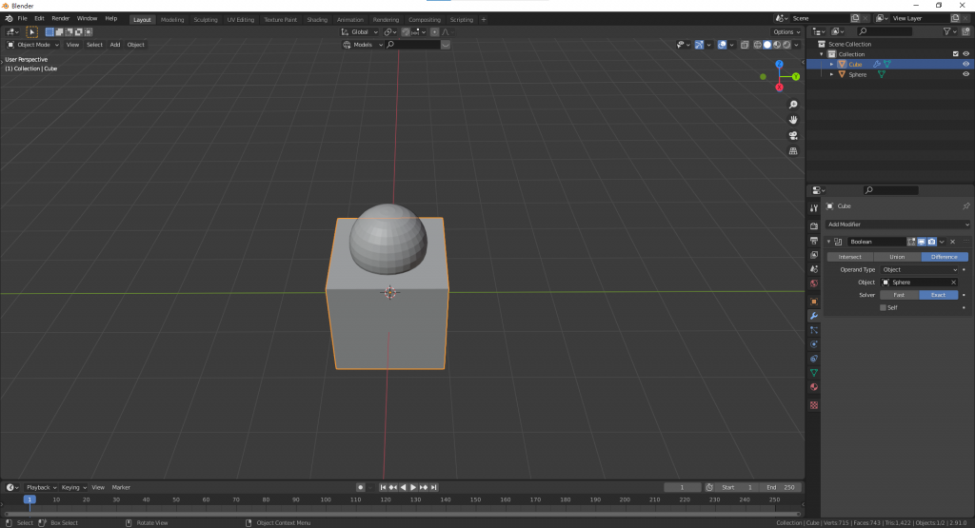Screen dimensions: 975x528
Task: Hide the Sphere object in the outliner
Action: [965, 74]
